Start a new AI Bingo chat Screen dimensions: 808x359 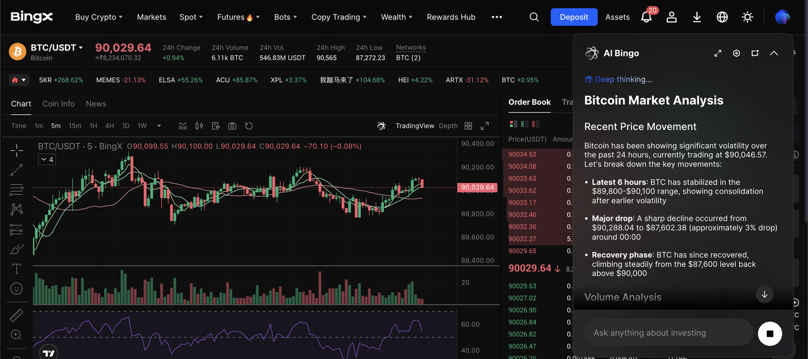click(x=755, y=54)
